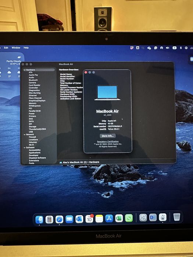
Task: Open the Help menu
Action: (26, 48)
